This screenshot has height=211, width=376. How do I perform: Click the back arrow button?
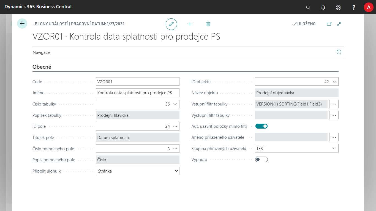[x=22, y=24]
